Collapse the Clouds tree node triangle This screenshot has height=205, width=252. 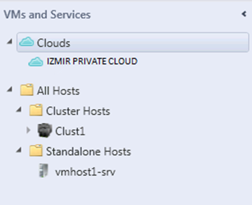(10, 42)
